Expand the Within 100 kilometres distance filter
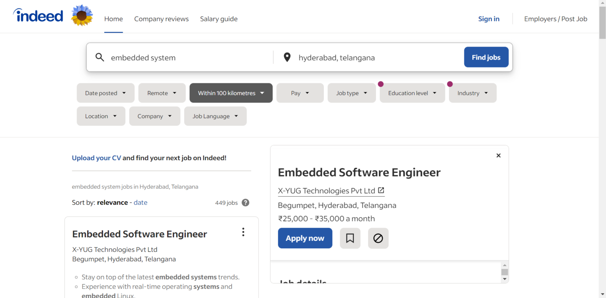This screenshot has width=606, height=298. pos(231,93)
